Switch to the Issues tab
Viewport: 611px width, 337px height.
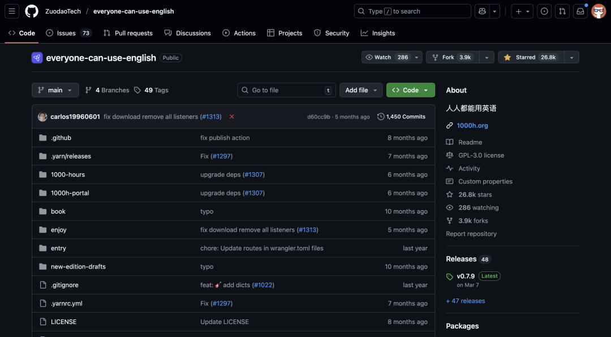pyautogui.click(x=68, y=33)
